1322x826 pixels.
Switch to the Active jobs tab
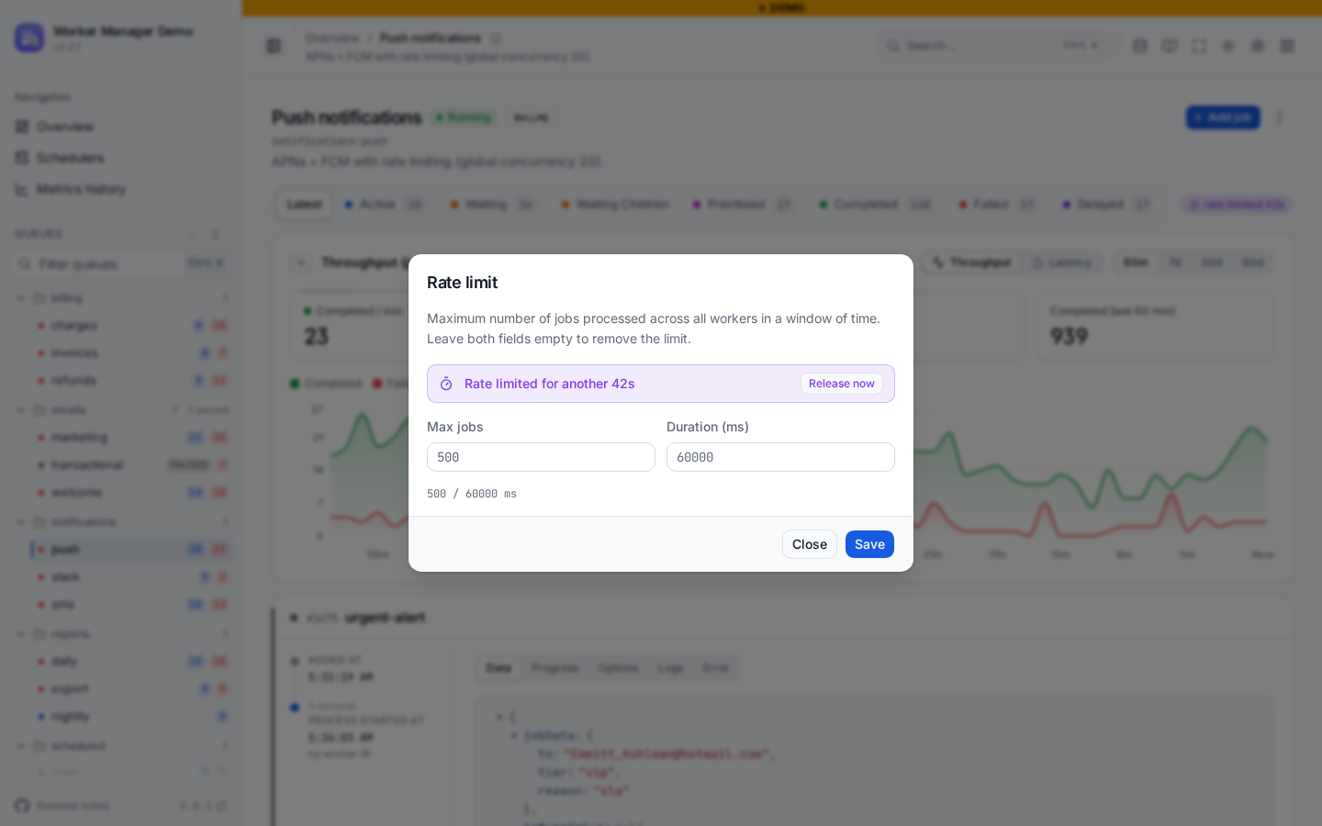(385, 205)
